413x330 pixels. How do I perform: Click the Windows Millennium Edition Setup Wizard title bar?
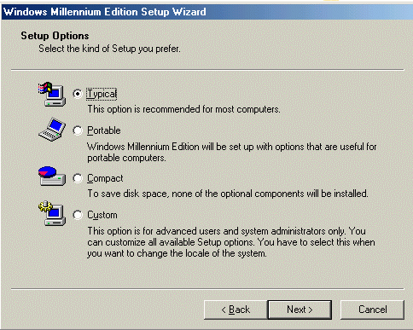point(206,12)
